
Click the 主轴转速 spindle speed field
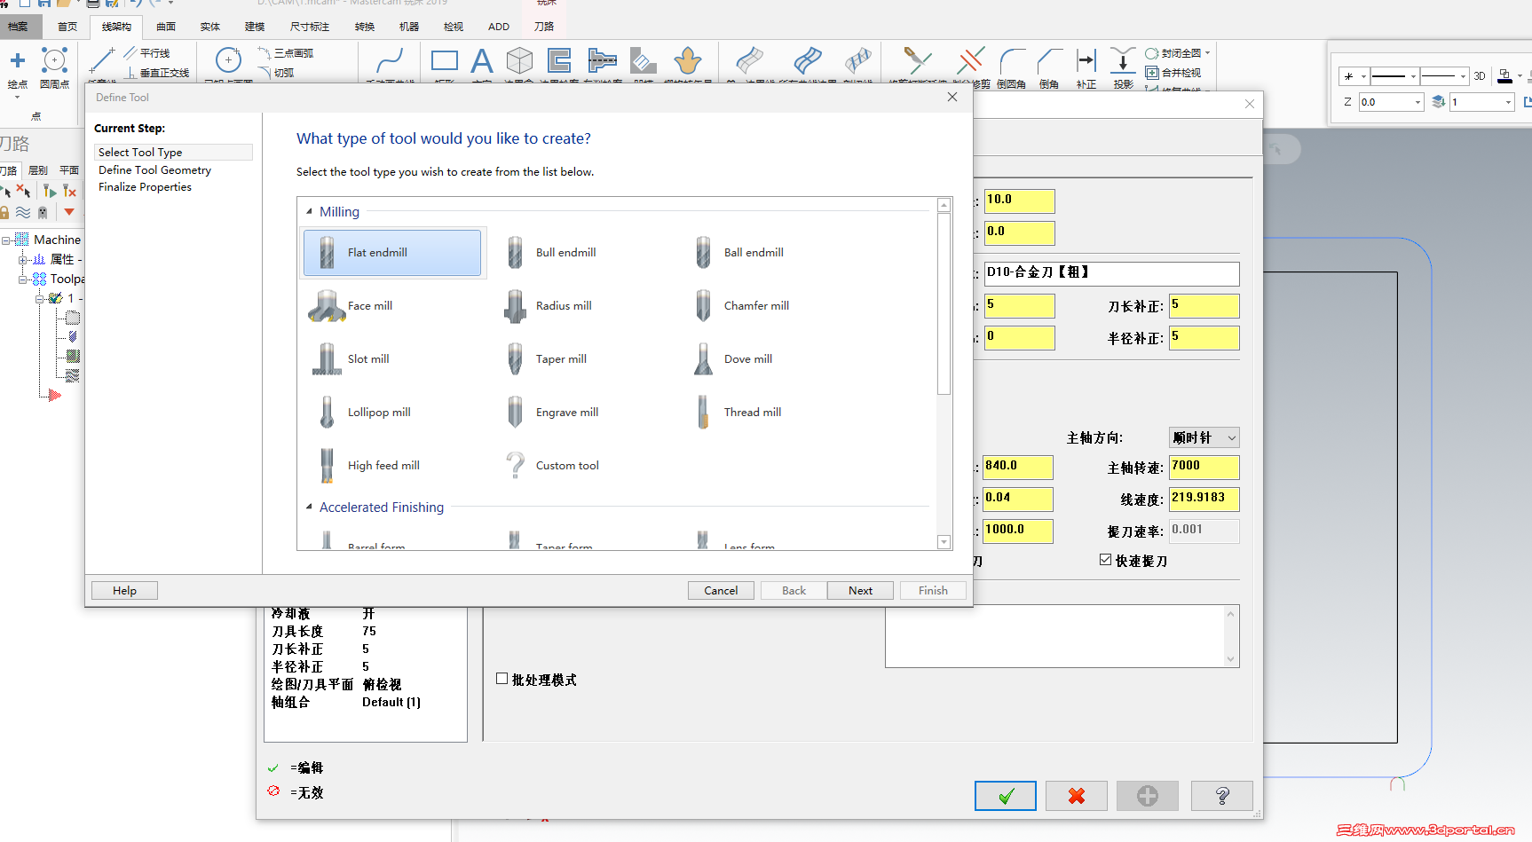tap(1204, 468)
